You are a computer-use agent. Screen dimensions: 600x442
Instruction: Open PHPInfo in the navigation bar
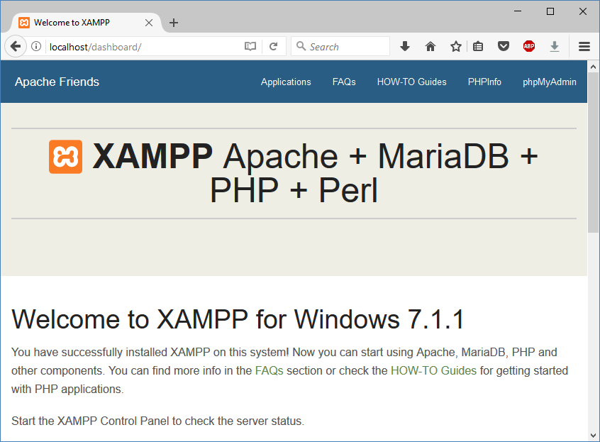tap(484, 82)
